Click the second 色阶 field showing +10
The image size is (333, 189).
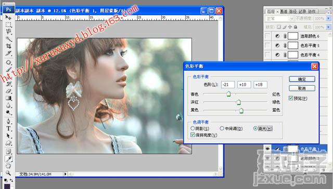click(x=244, y=85)
